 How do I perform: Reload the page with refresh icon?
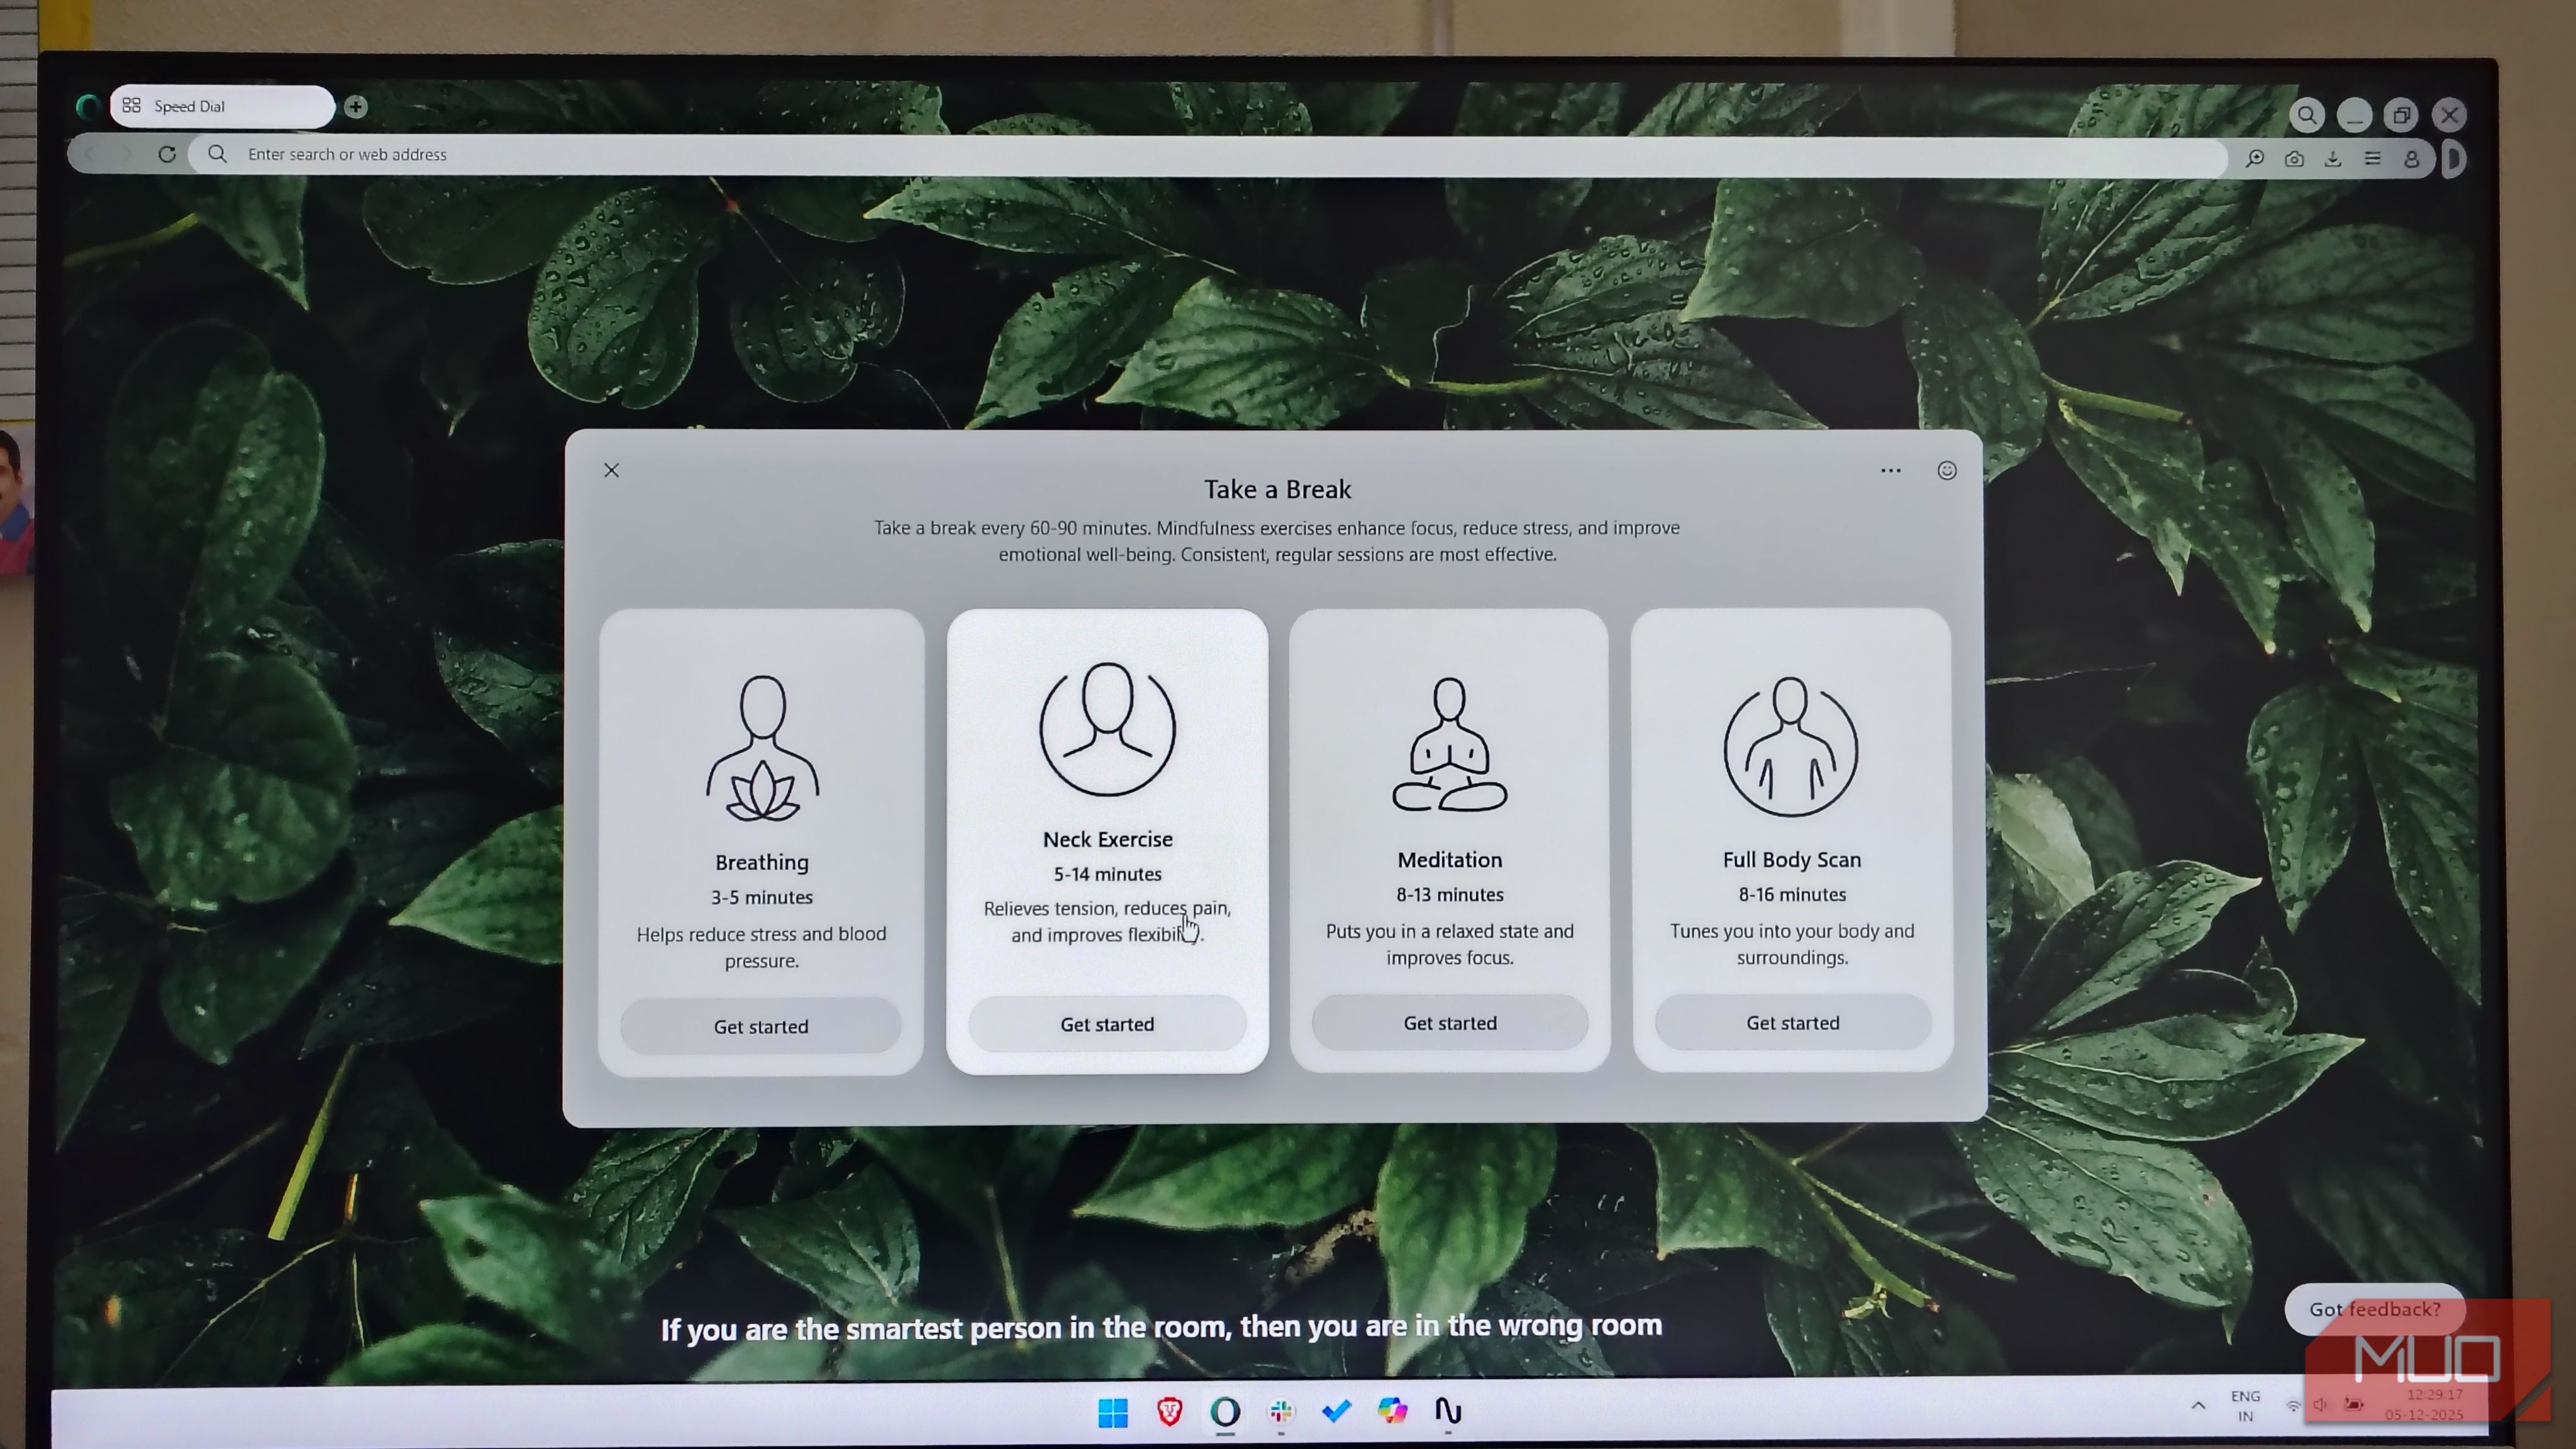[167, 155]
